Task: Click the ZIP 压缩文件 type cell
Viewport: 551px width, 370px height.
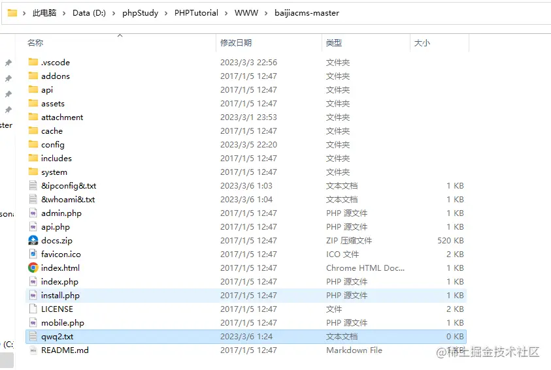Action: [349, 240]
